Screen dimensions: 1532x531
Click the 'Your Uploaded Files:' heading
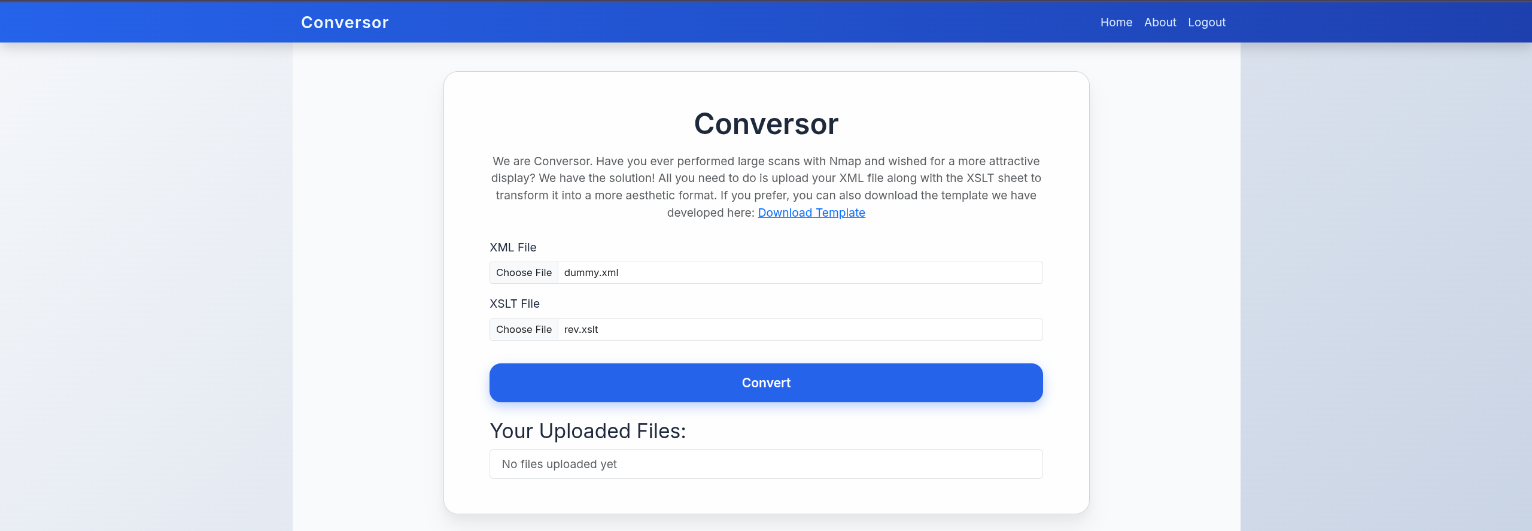pos(588,431)
